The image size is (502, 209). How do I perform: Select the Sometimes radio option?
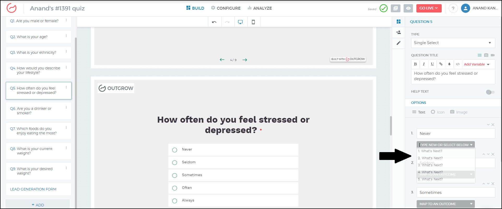click(x=175, y=175)
